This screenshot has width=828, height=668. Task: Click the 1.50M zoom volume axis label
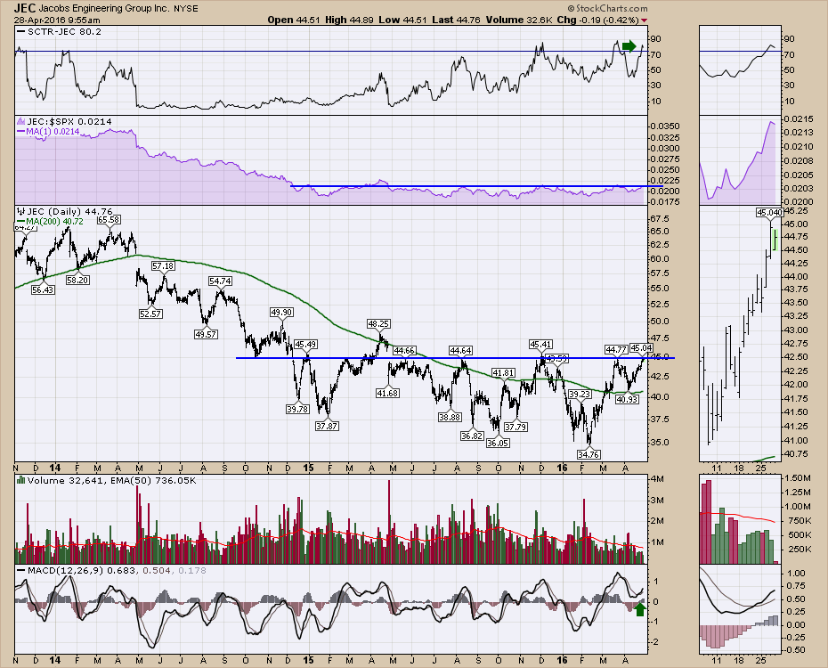pos(798,478)
